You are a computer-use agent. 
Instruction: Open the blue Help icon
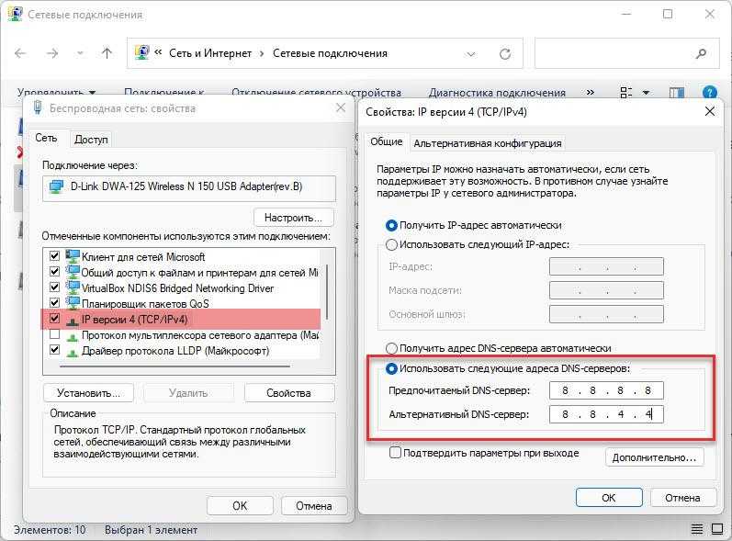(x=710, y=92)
